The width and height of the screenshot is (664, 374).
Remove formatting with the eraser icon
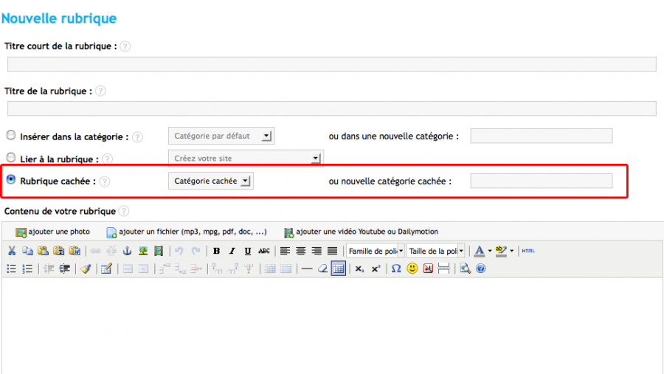(322, 269)
